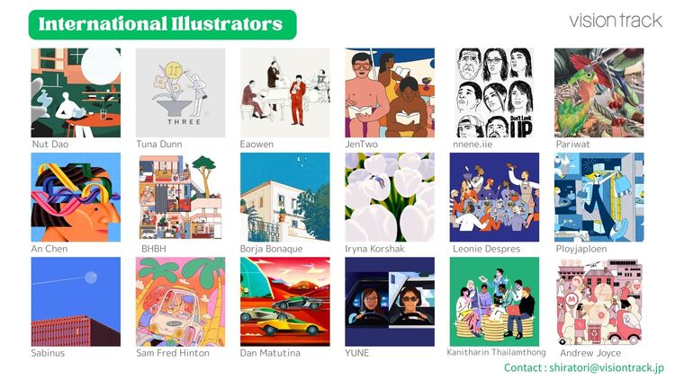
Task: Open An Chen's colorful ribbon head artwork
Action: 76,198
